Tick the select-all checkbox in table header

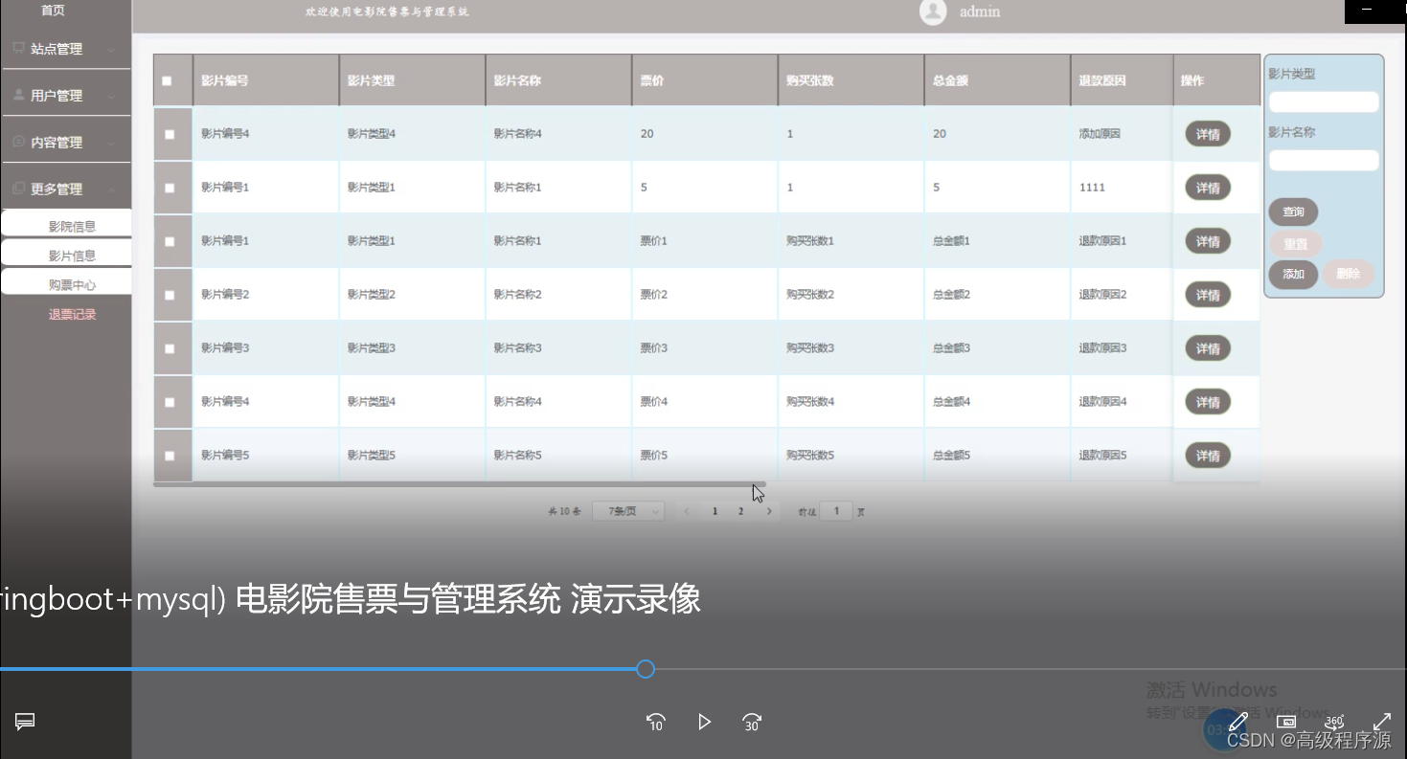[x=168, y=81]
